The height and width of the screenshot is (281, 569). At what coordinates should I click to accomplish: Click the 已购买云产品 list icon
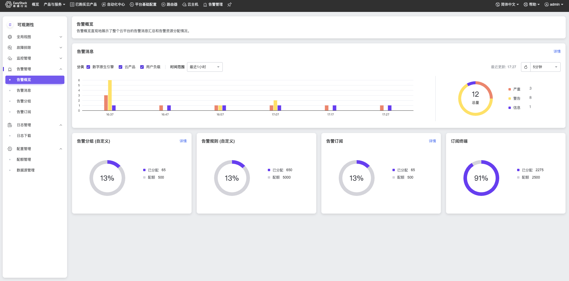point(72,4)
